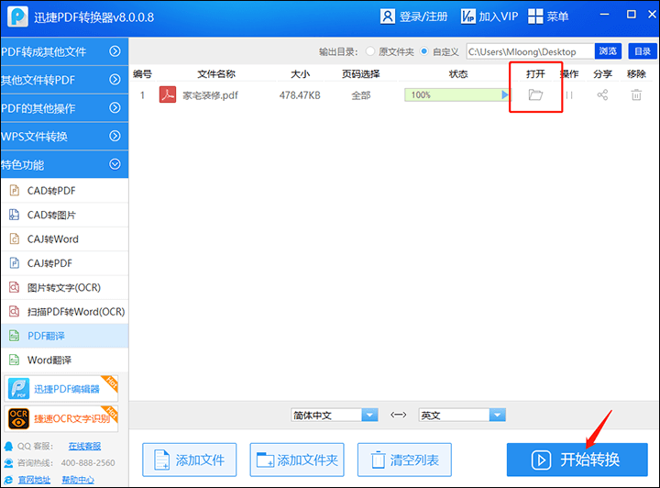
Task: Select CAJ转PDF feature
Action: [x=65, y=263]
